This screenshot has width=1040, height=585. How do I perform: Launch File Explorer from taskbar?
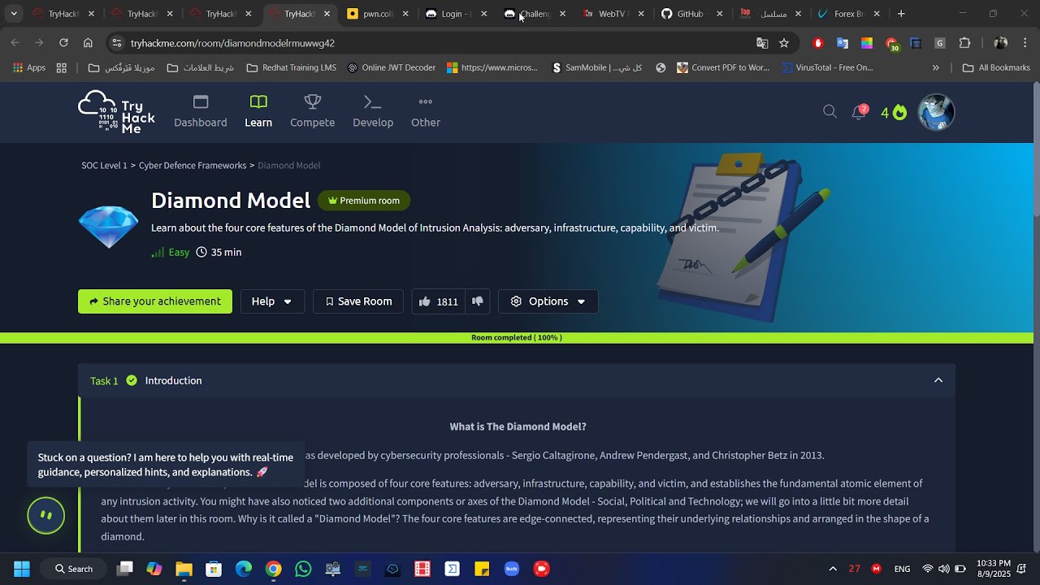[184, 569]
